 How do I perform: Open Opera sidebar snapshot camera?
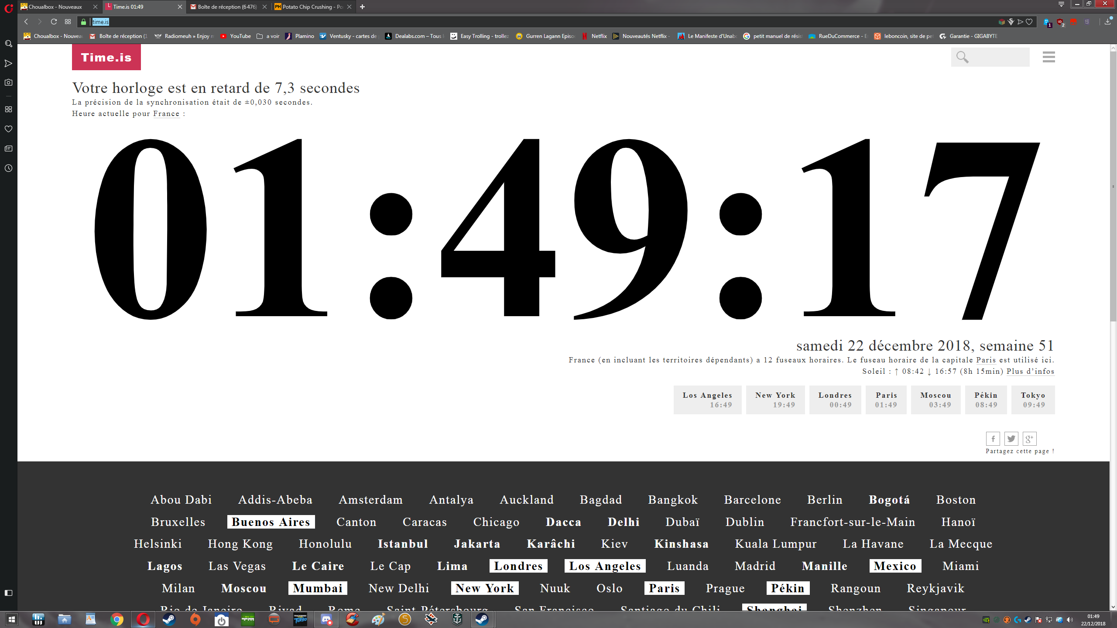(8, 82)
